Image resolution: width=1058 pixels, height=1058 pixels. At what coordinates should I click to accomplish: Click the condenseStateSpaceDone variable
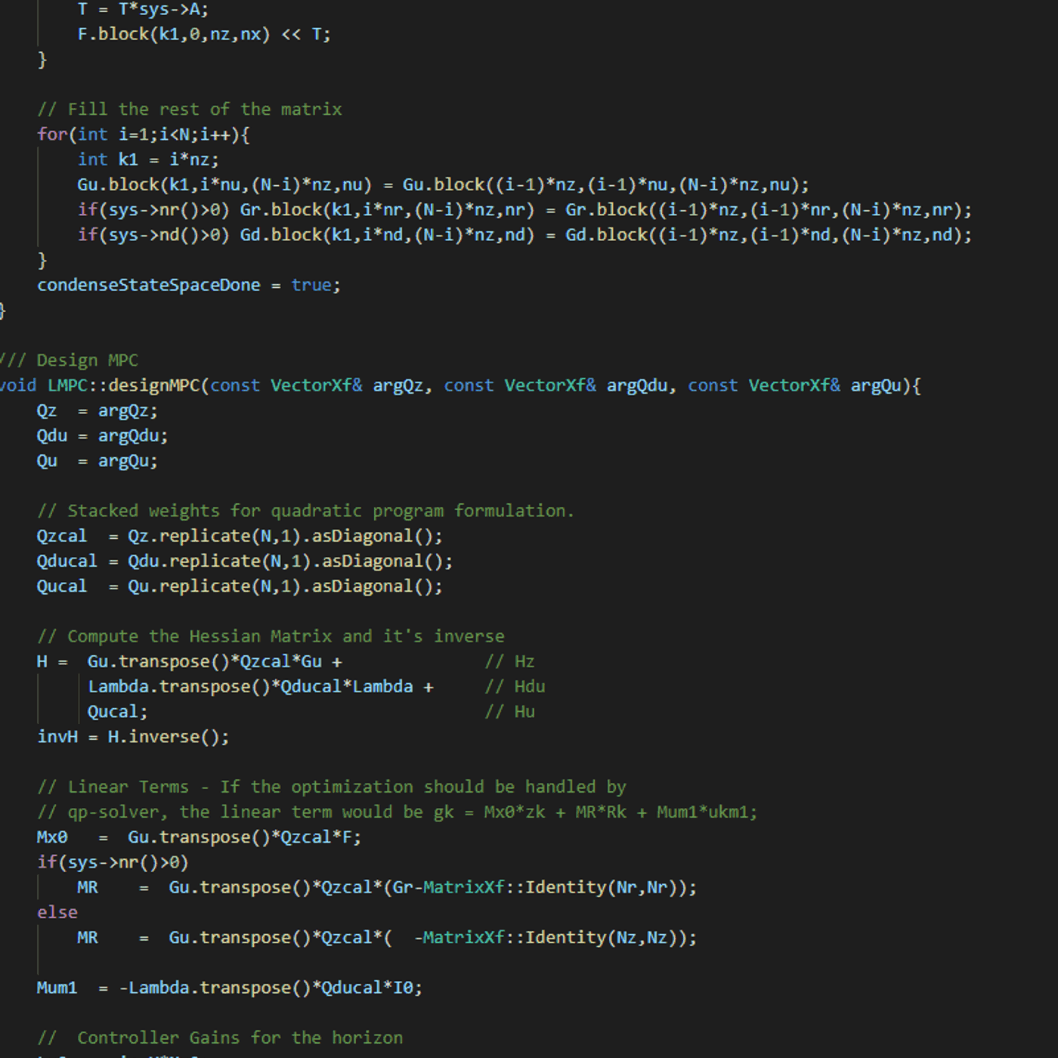coord(148,285)
